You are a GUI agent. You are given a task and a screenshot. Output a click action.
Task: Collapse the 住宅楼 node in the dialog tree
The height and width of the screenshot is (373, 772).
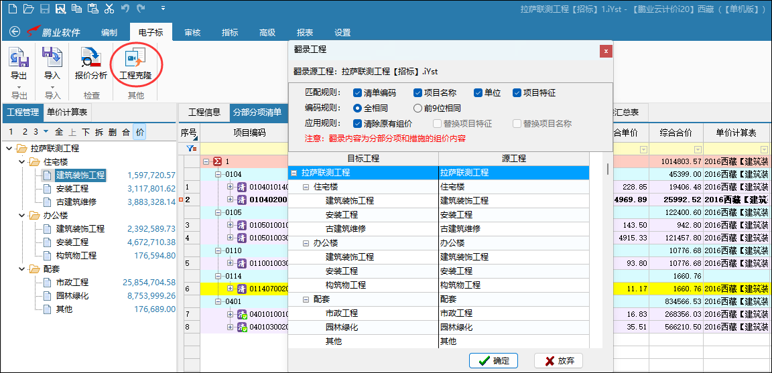coord(306,187)
